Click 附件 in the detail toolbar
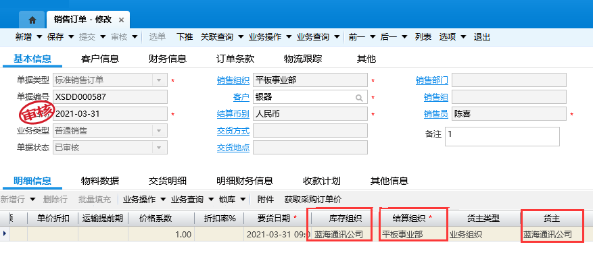This screenshot has height=259, width=593. (266, 200)
